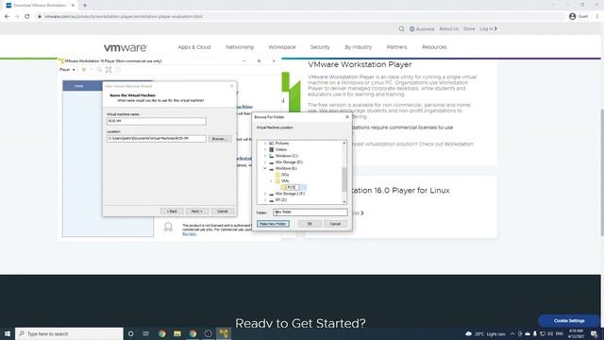Select Win Storage 2 (F:) in tree

pyautogui.click(x=290, y=194)
